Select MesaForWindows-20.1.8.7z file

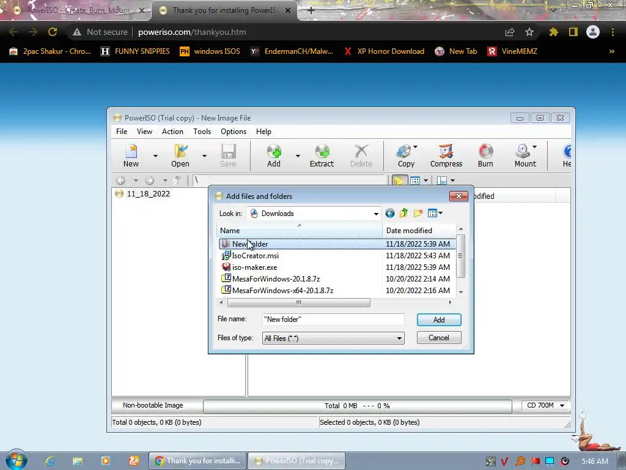(276, 278)
